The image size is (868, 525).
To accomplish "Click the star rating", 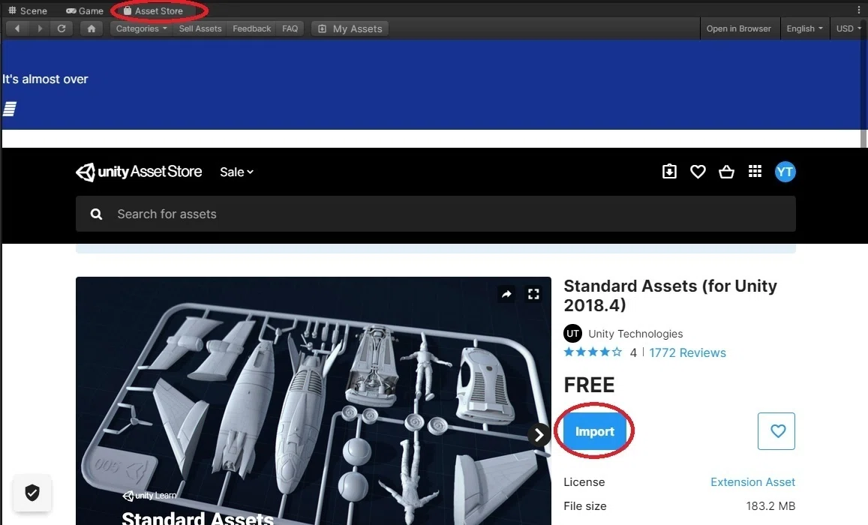I will pyautogui.click(x=593, y=352).
